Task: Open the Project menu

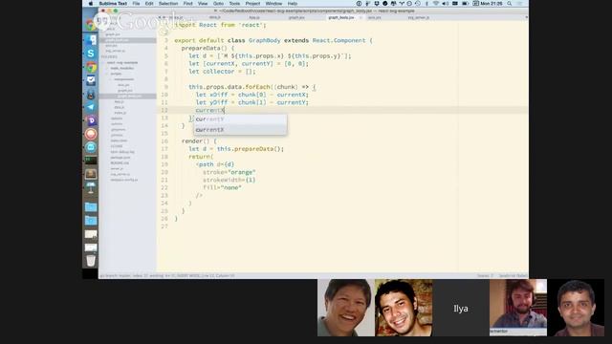Action: (252, 4)
